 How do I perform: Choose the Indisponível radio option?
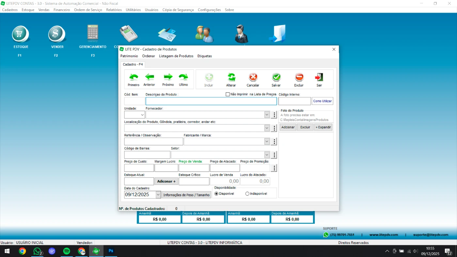(x=247, y=194)
